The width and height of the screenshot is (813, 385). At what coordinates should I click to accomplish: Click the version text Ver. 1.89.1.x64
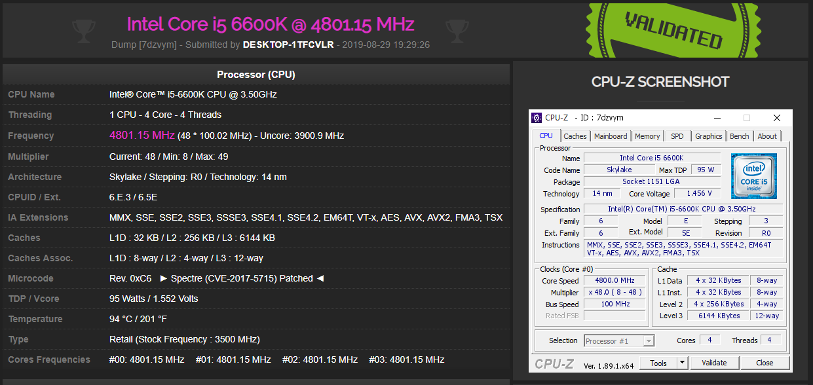(609, 365)
